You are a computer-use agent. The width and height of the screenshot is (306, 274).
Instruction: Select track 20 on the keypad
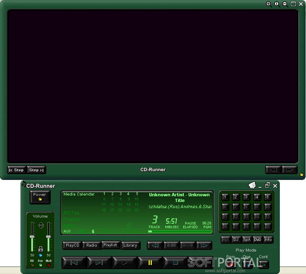(x=268, y=227)
